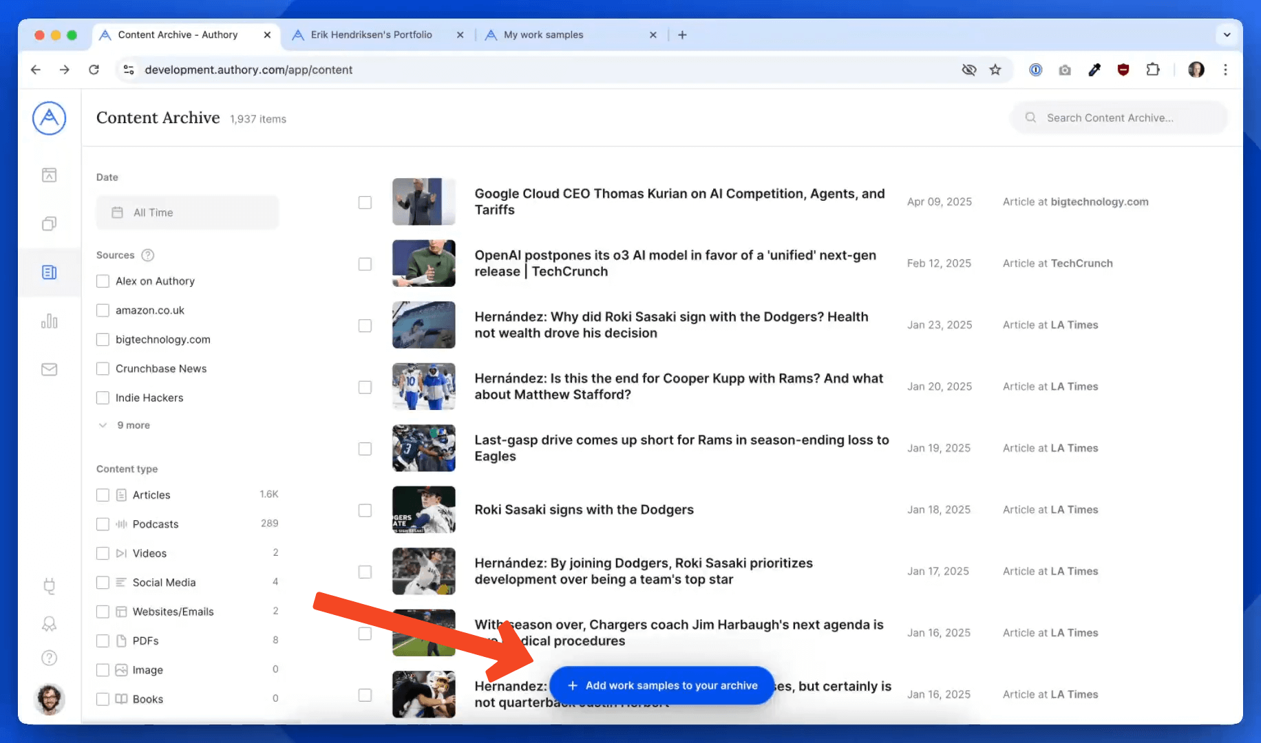
Task: Go back using the browser back arrow
Action: point(36,69)
